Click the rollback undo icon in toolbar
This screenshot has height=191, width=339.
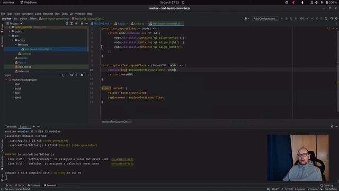(326, 19)
